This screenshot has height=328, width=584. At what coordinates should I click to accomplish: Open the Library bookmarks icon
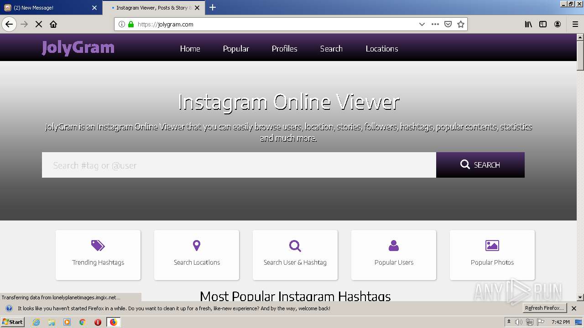tap(528, 24)
